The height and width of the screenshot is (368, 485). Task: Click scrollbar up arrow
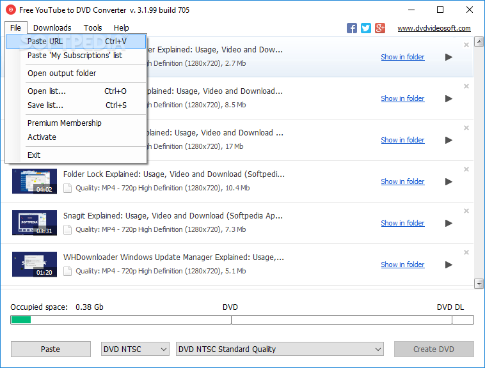[479, 42]
